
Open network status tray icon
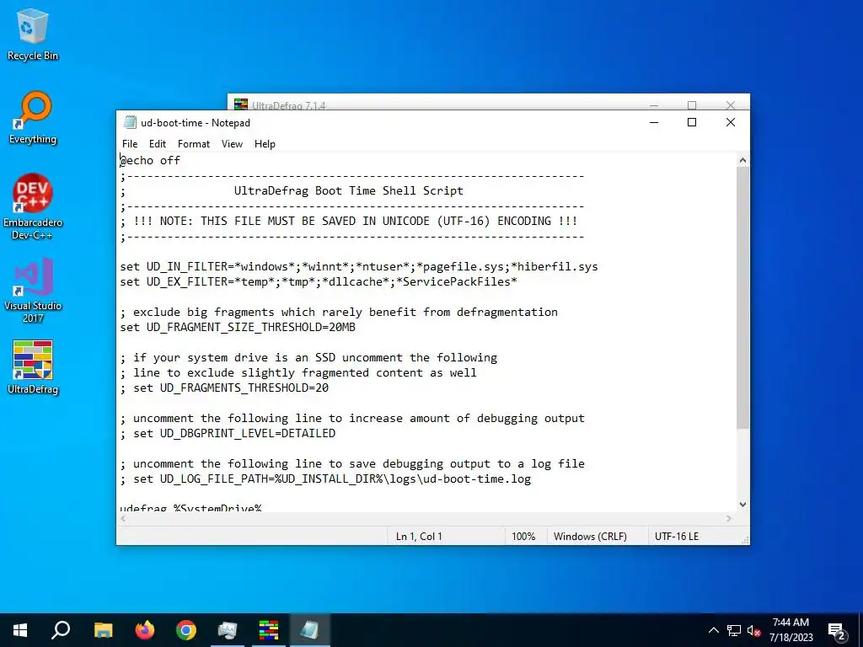pyautogui.click(x=734, y=630)
